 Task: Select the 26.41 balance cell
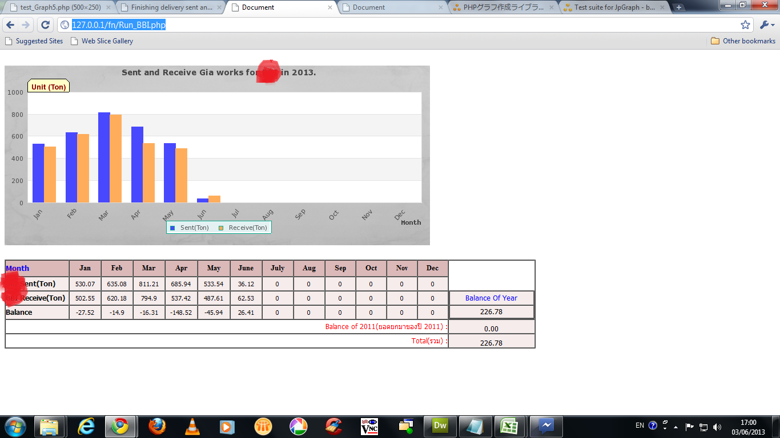point(246,313)
